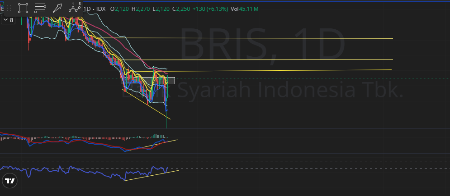
Task: Click the open price O 2,120
Action: 119,9
